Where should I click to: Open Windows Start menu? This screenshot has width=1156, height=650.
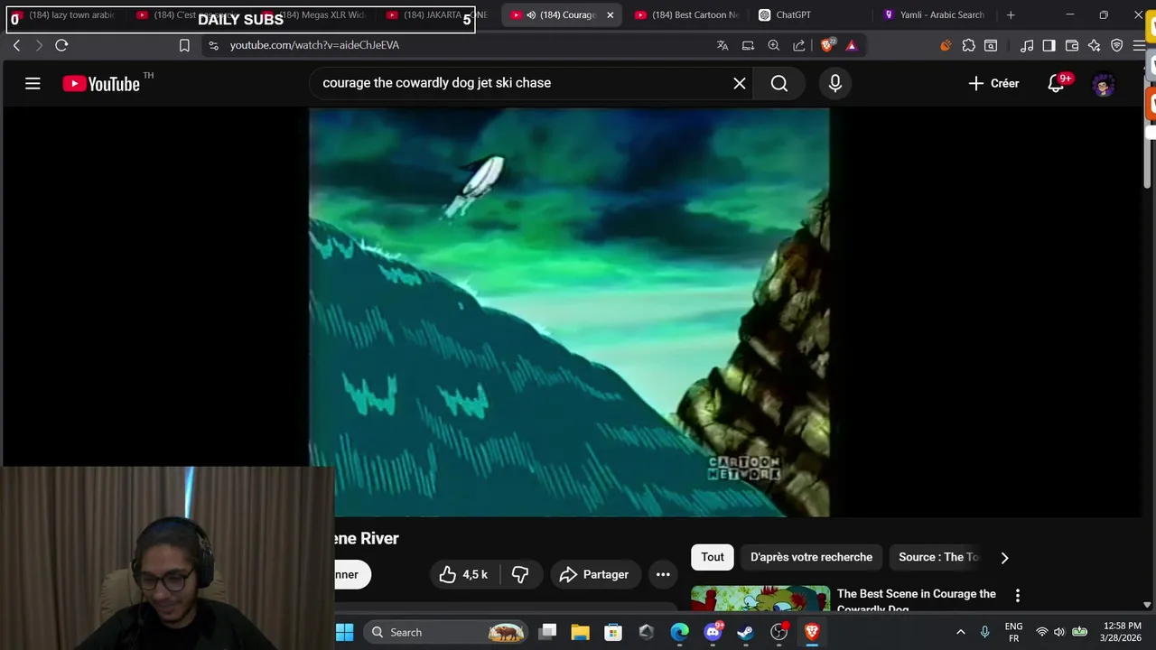tap(345, 633)
